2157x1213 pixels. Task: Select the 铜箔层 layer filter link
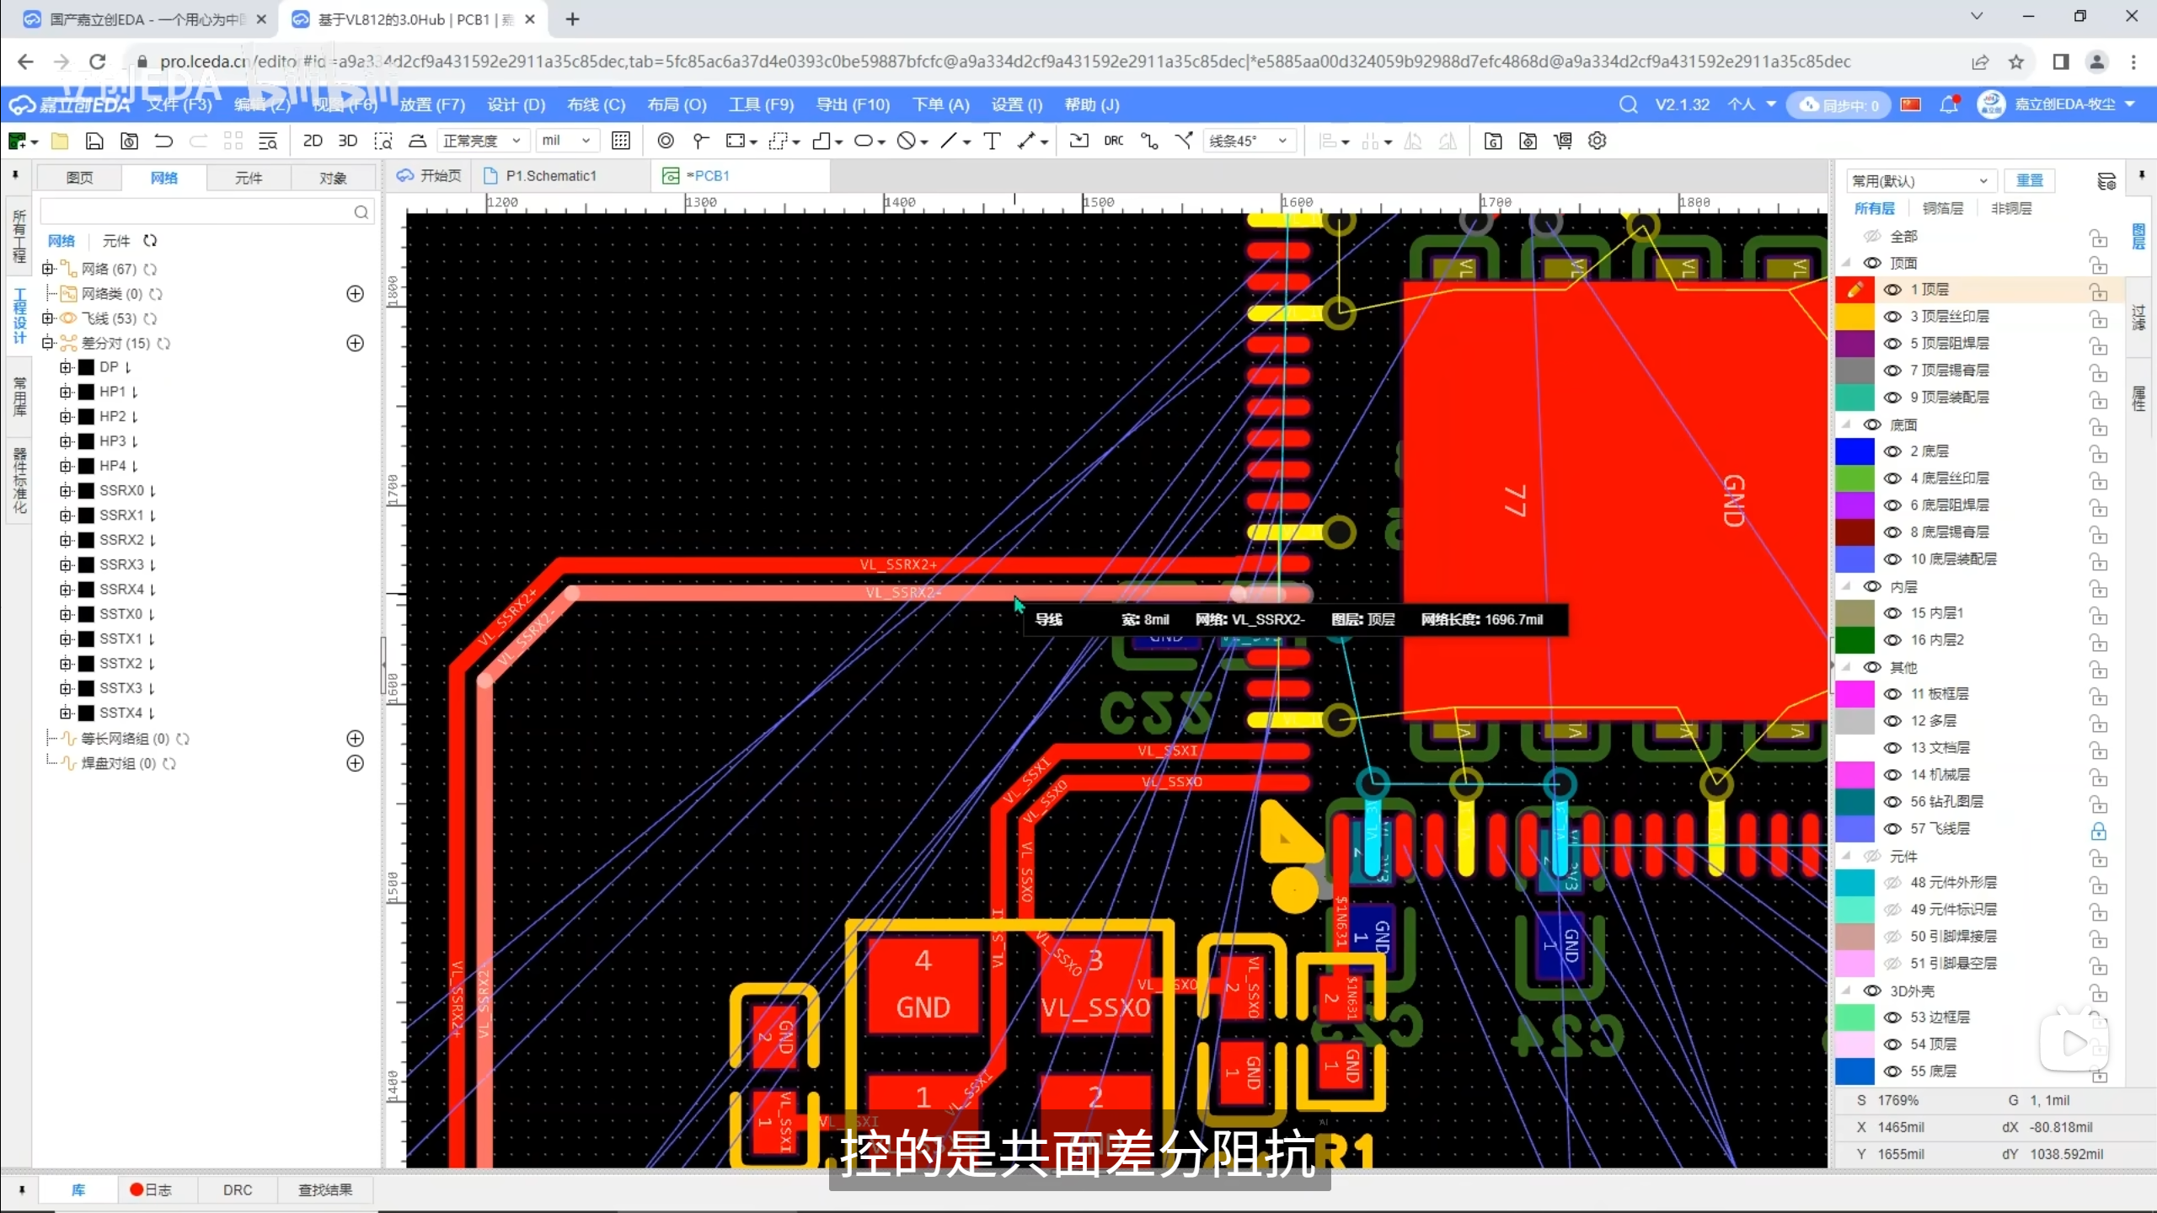pos(1942,208)
